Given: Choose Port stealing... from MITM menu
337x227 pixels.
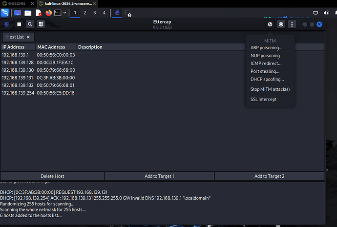Looking at the screenshot, I should click(x=265, y=71).
